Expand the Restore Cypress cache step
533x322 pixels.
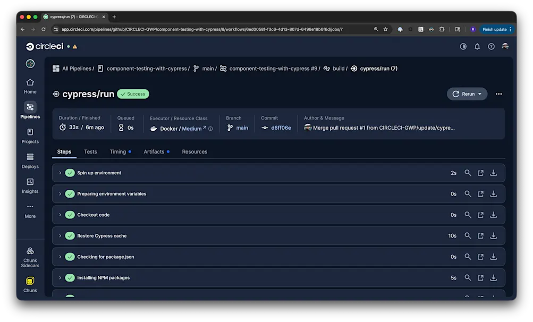[x=60, y=235]
